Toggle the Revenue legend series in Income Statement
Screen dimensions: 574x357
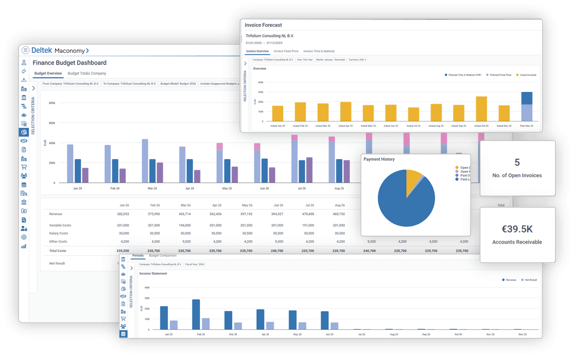[x=509, y=280]
